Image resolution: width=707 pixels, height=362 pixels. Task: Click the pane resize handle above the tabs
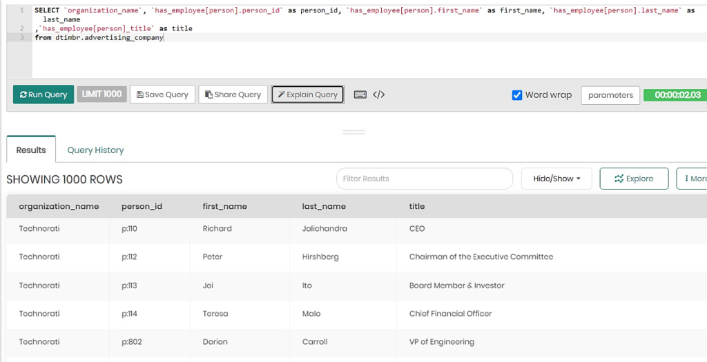pos(353,132)
